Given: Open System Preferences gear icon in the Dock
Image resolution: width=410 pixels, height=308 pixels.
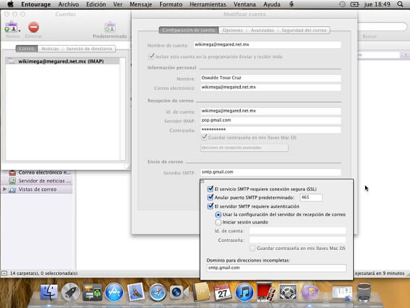Looking at the screenshot, I should click(x=288, y=292).
